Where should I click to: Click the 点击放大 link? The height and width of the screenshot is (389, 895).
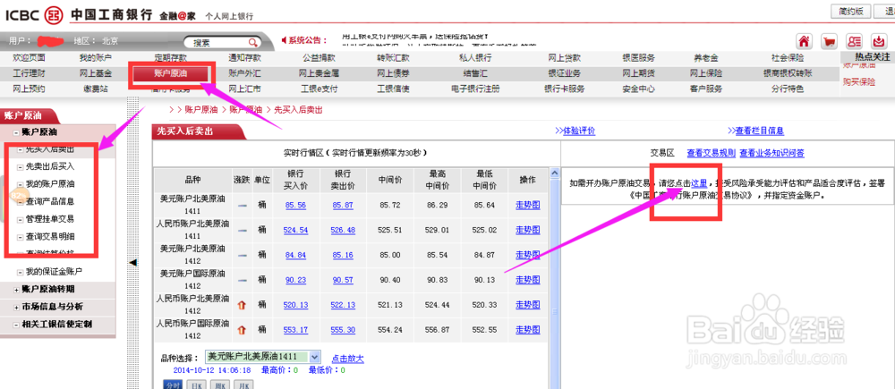coord(347,359)
